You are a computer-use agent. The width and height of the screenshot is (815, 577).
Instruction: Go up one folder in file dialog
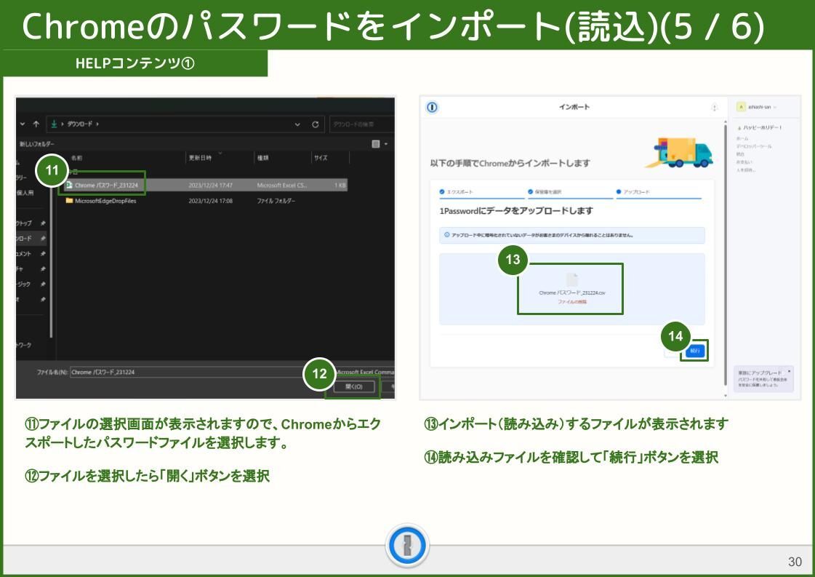tap(36, 124)
